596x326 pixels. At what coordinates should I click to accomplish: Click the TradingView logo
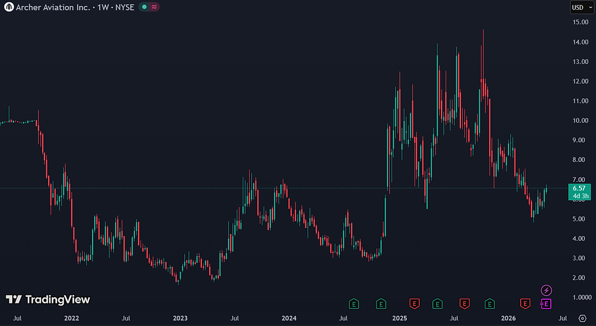click(x=48, y=299)
